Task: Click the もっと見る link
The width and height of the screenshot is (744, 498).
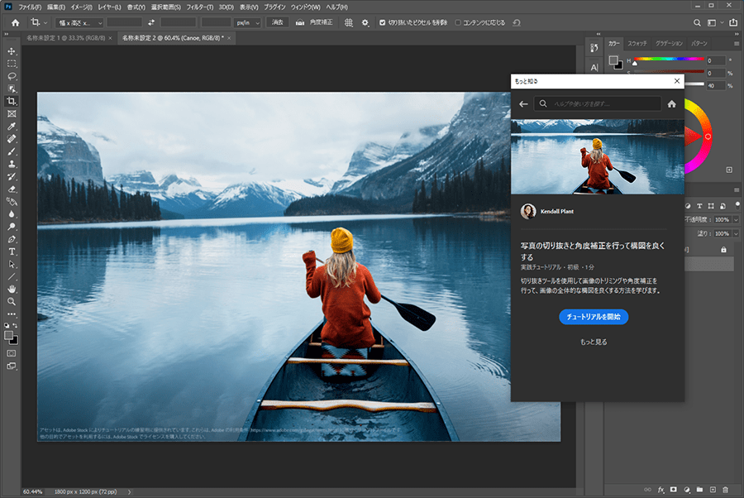Action: (594, 342)
